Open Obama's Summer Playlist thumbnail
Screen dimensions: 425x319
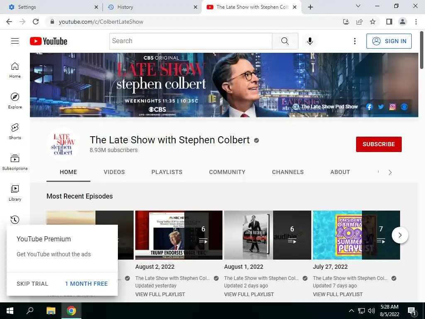pos(357,235)
